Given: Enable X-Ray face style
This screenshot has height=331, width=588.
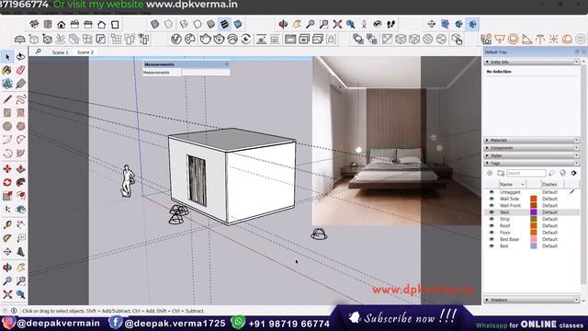Looking at the screenshot, I should tap(155, 25).
